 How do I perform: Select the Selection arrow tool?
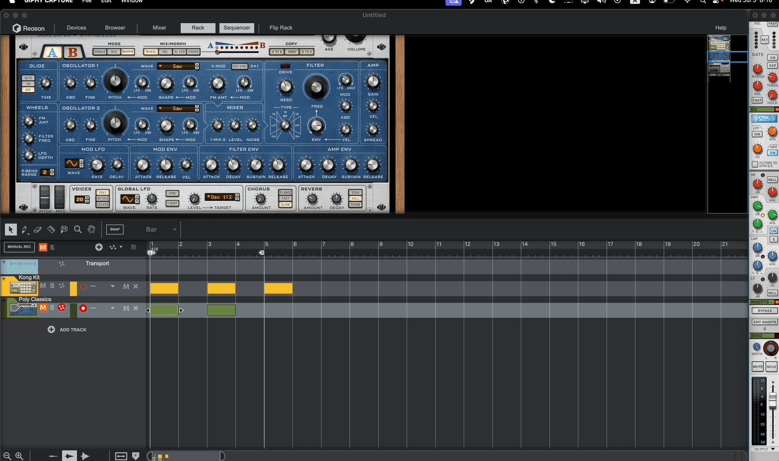tap(10, 230)
